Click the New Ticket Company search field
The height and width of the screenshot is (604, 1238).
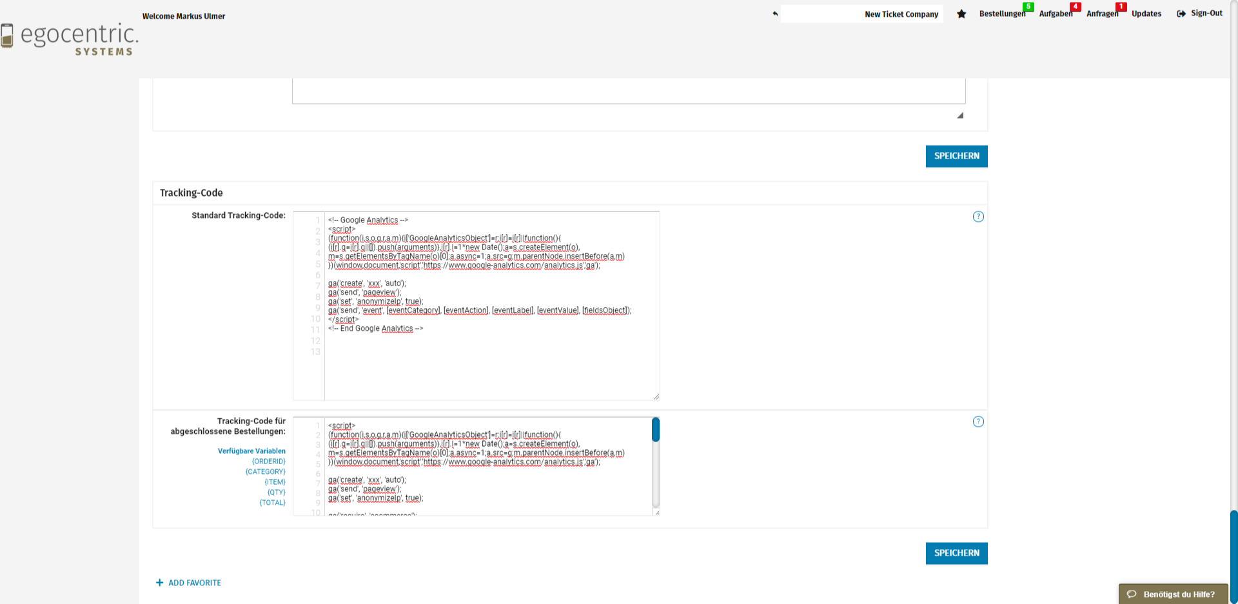point(862,14)
